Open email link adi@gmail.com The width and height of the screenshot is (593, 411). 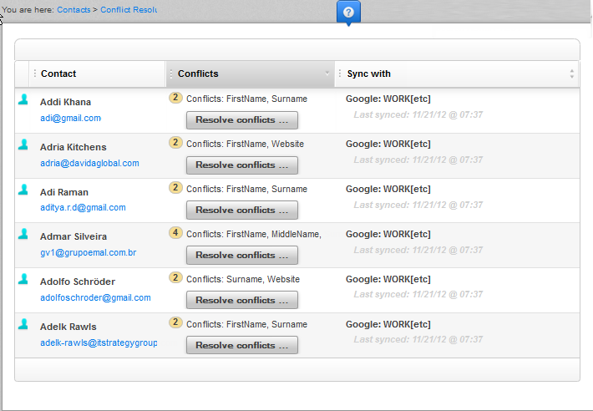point(70,118)
